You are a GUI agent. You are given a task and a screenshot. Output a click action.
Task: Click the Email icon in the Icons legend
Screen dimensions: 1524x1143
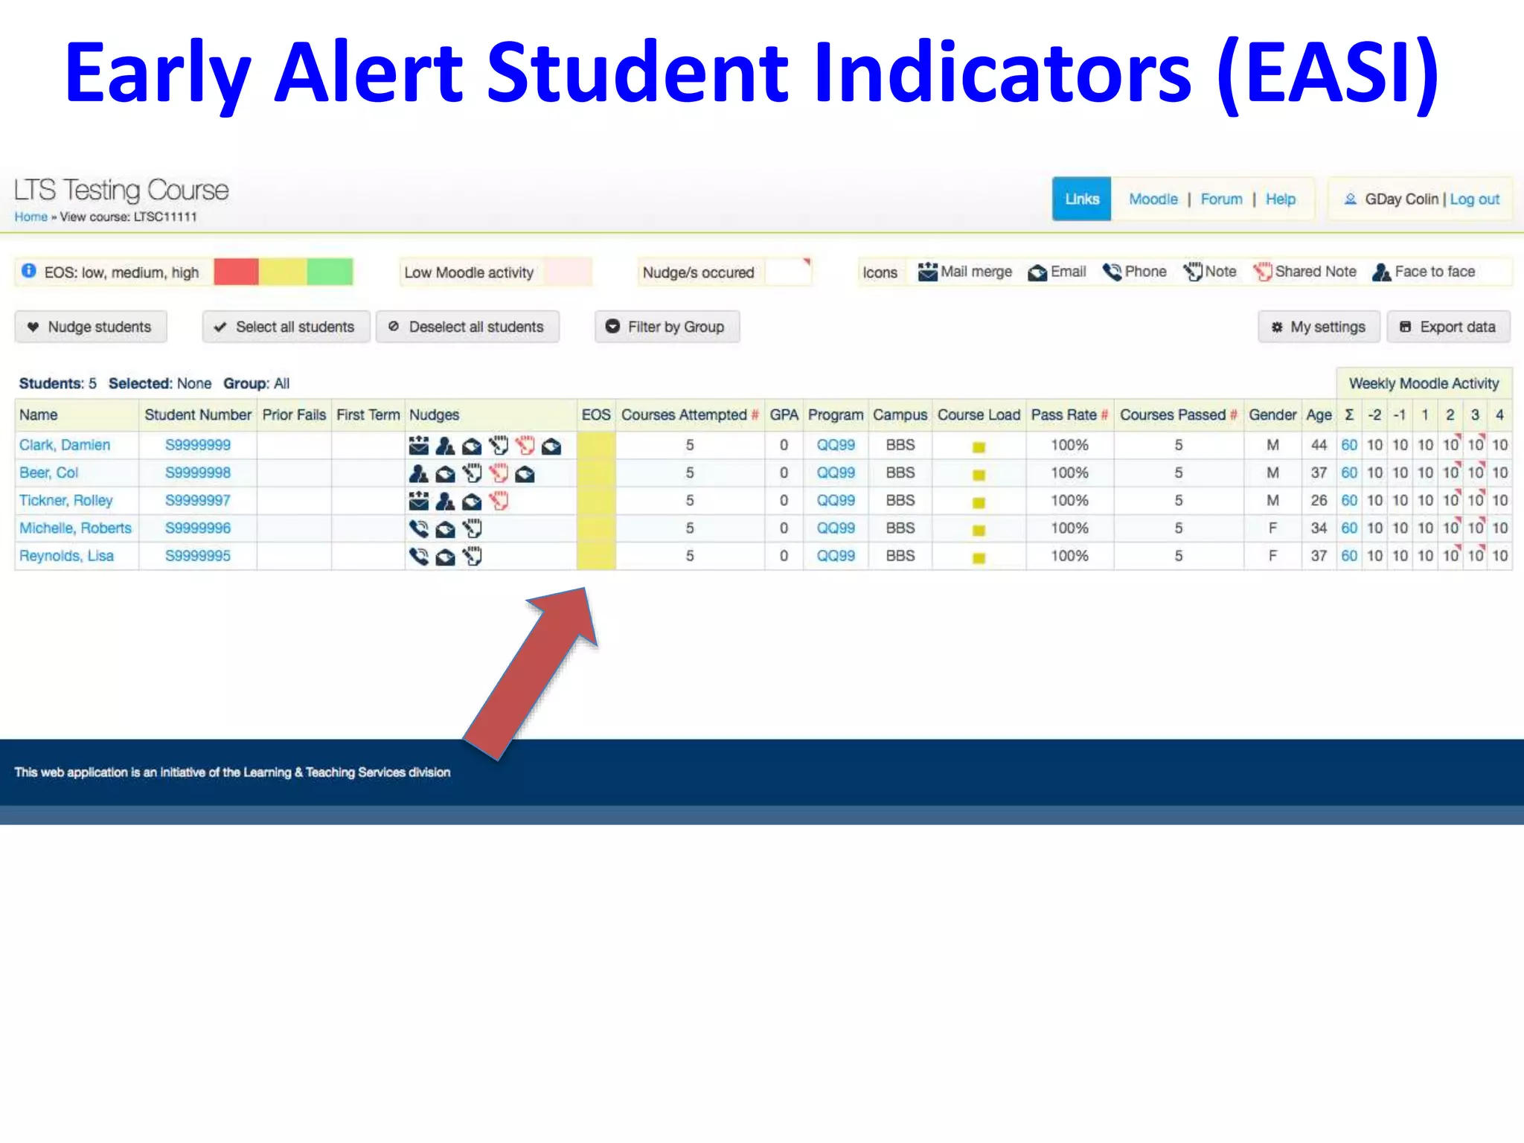pyautogui.click(x=1037, y=273)
